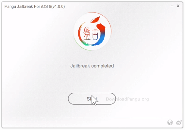Select the blue Chinese character 古 in logo

(96, 35)
